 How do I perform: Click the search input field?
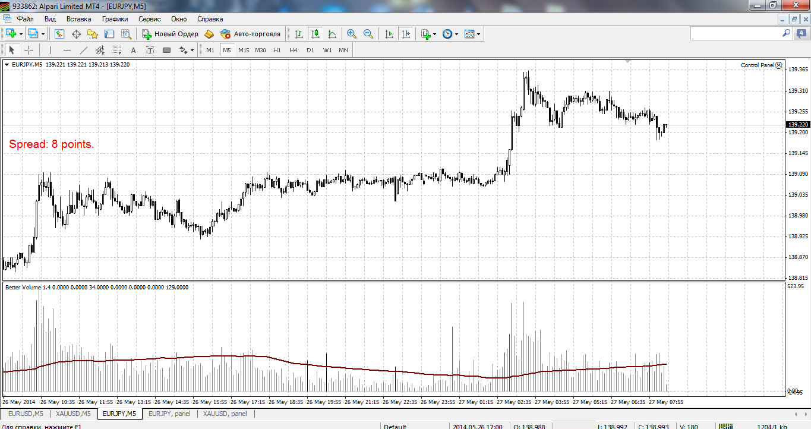(736, 34)
